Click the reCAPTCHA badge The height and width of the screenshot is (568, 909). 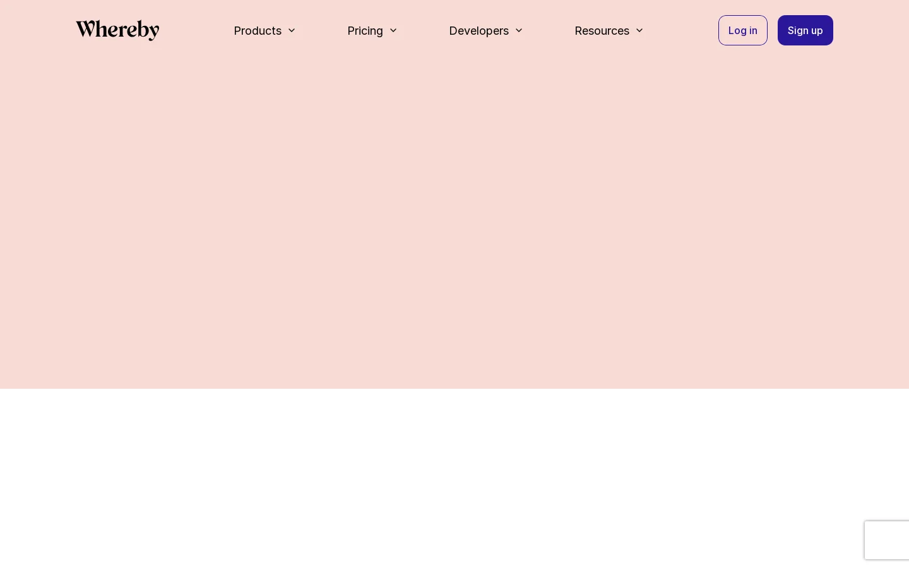(887, 540)
